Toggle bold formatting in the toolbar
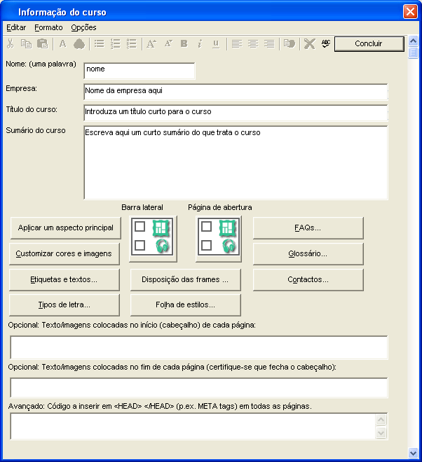Image resolution: width=422 pixels, height=462 pixels. (x=184, y=43)
